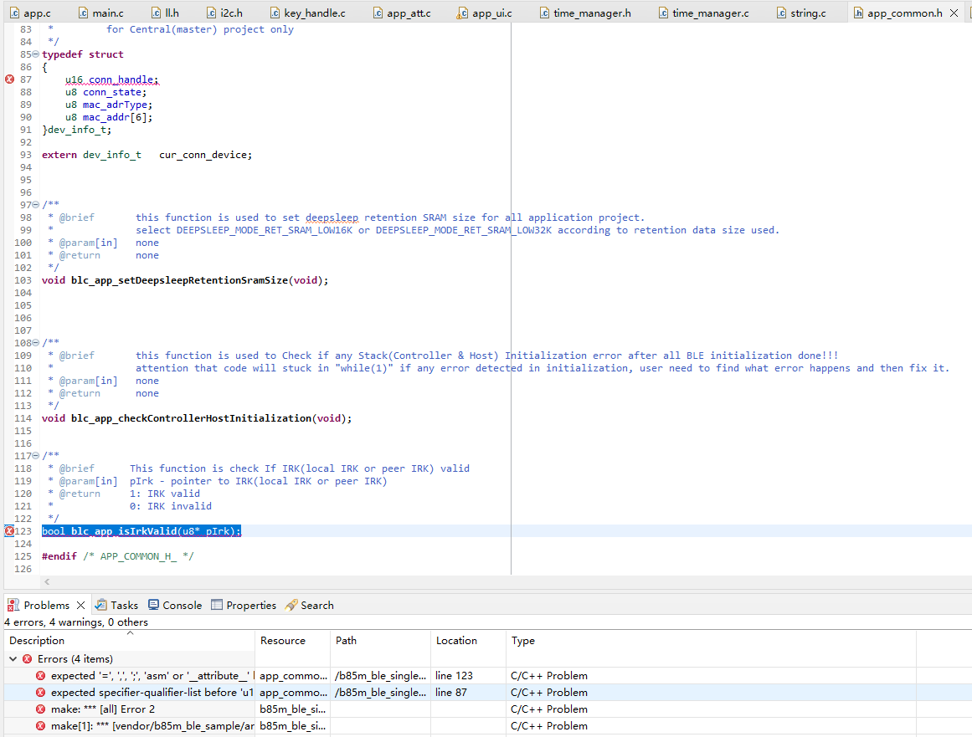This screenshot has height=737, width=972.
Task: Collapse the Errors (4 items) group
Action: [13, 659]
